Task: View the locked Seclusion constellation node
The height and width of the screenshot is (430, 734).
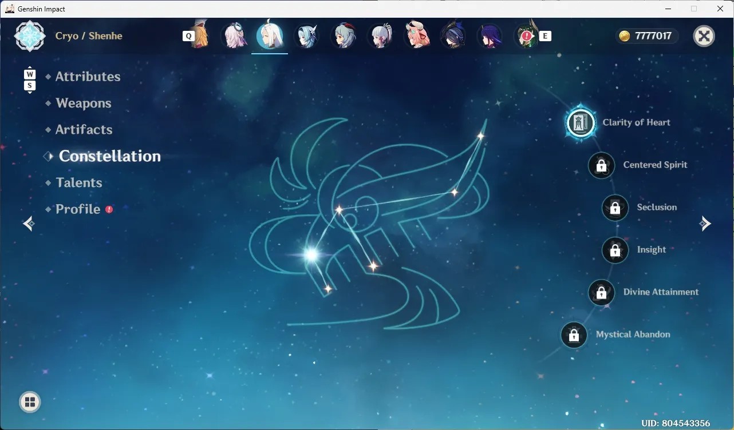Action: (x=615, y=208)
